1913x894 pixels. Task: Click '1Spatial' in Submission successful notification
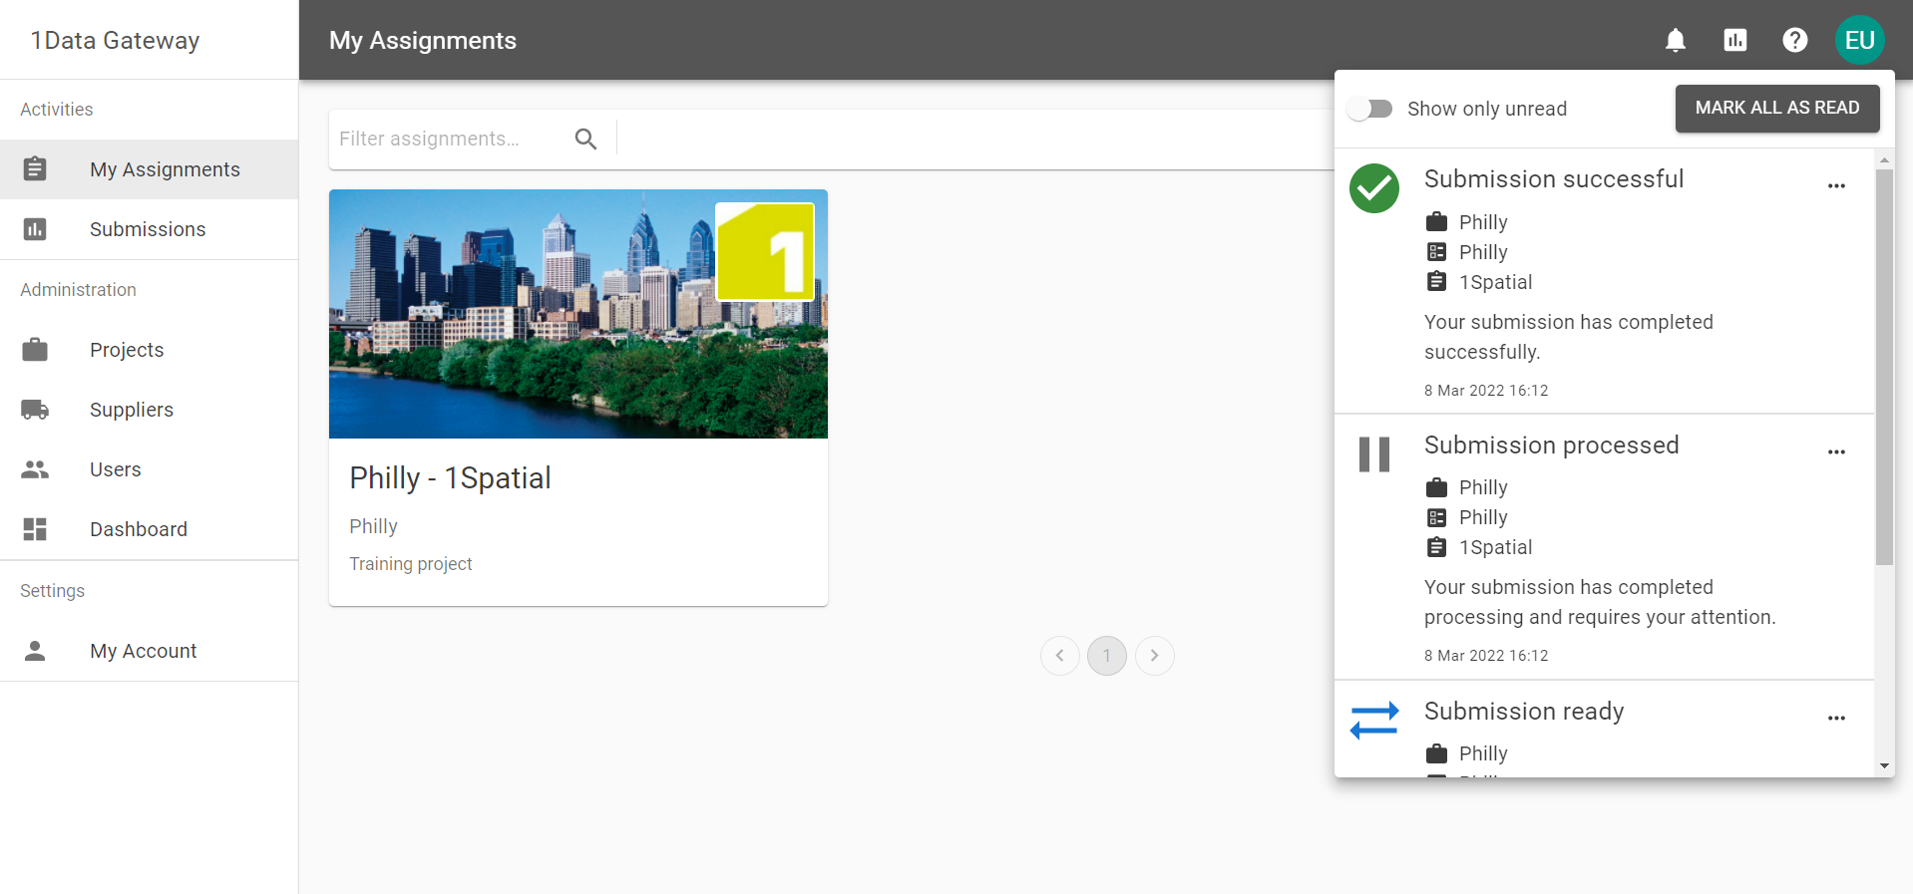[1495, 282]
